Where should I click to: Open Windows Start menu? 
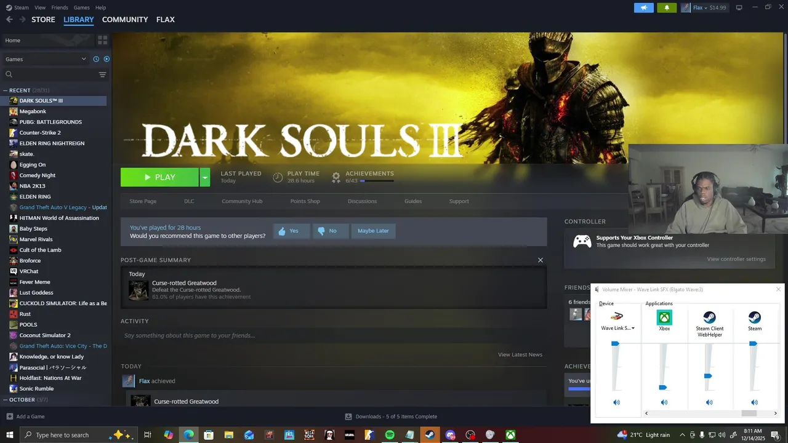click(9, 435)
